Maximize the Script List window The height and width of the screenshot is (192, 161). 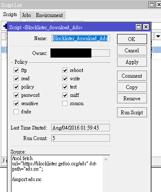tap(151, 5)
